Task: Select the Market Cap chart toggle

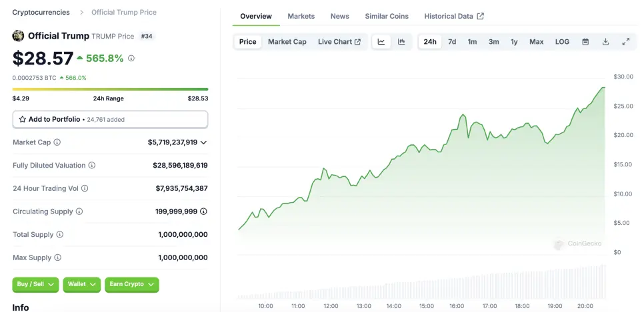Action: tap(287, 42)
